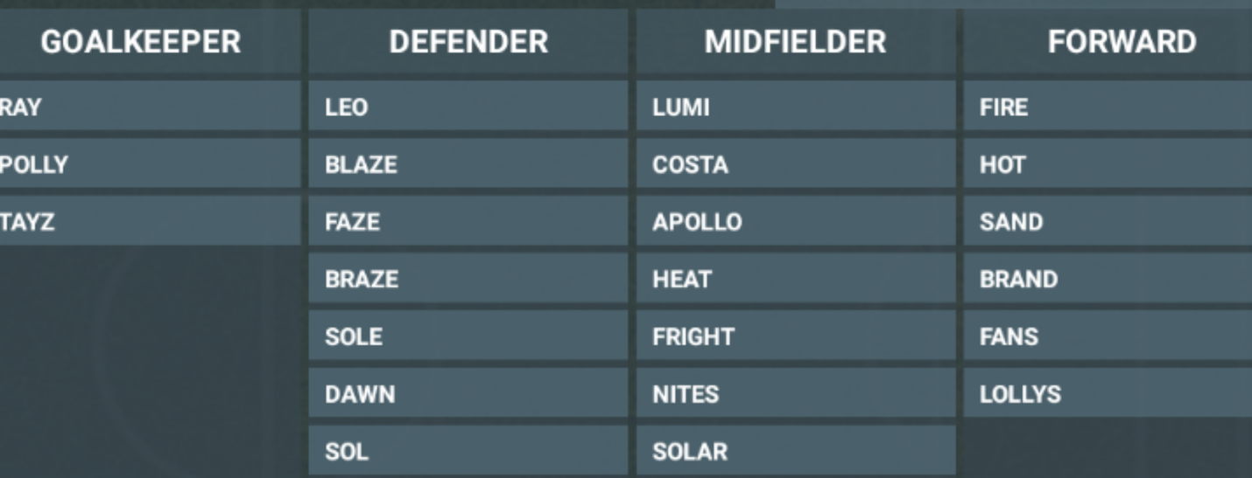This screenshot has height=478, width=1252.
Task: Click the MIDFIELDER column header
Action: 796,42
